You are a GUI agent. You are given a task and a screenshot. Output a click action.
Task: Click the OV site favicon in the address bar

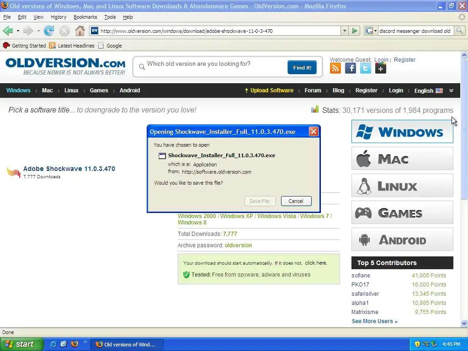pyautogui.click(x=94, y=31)
